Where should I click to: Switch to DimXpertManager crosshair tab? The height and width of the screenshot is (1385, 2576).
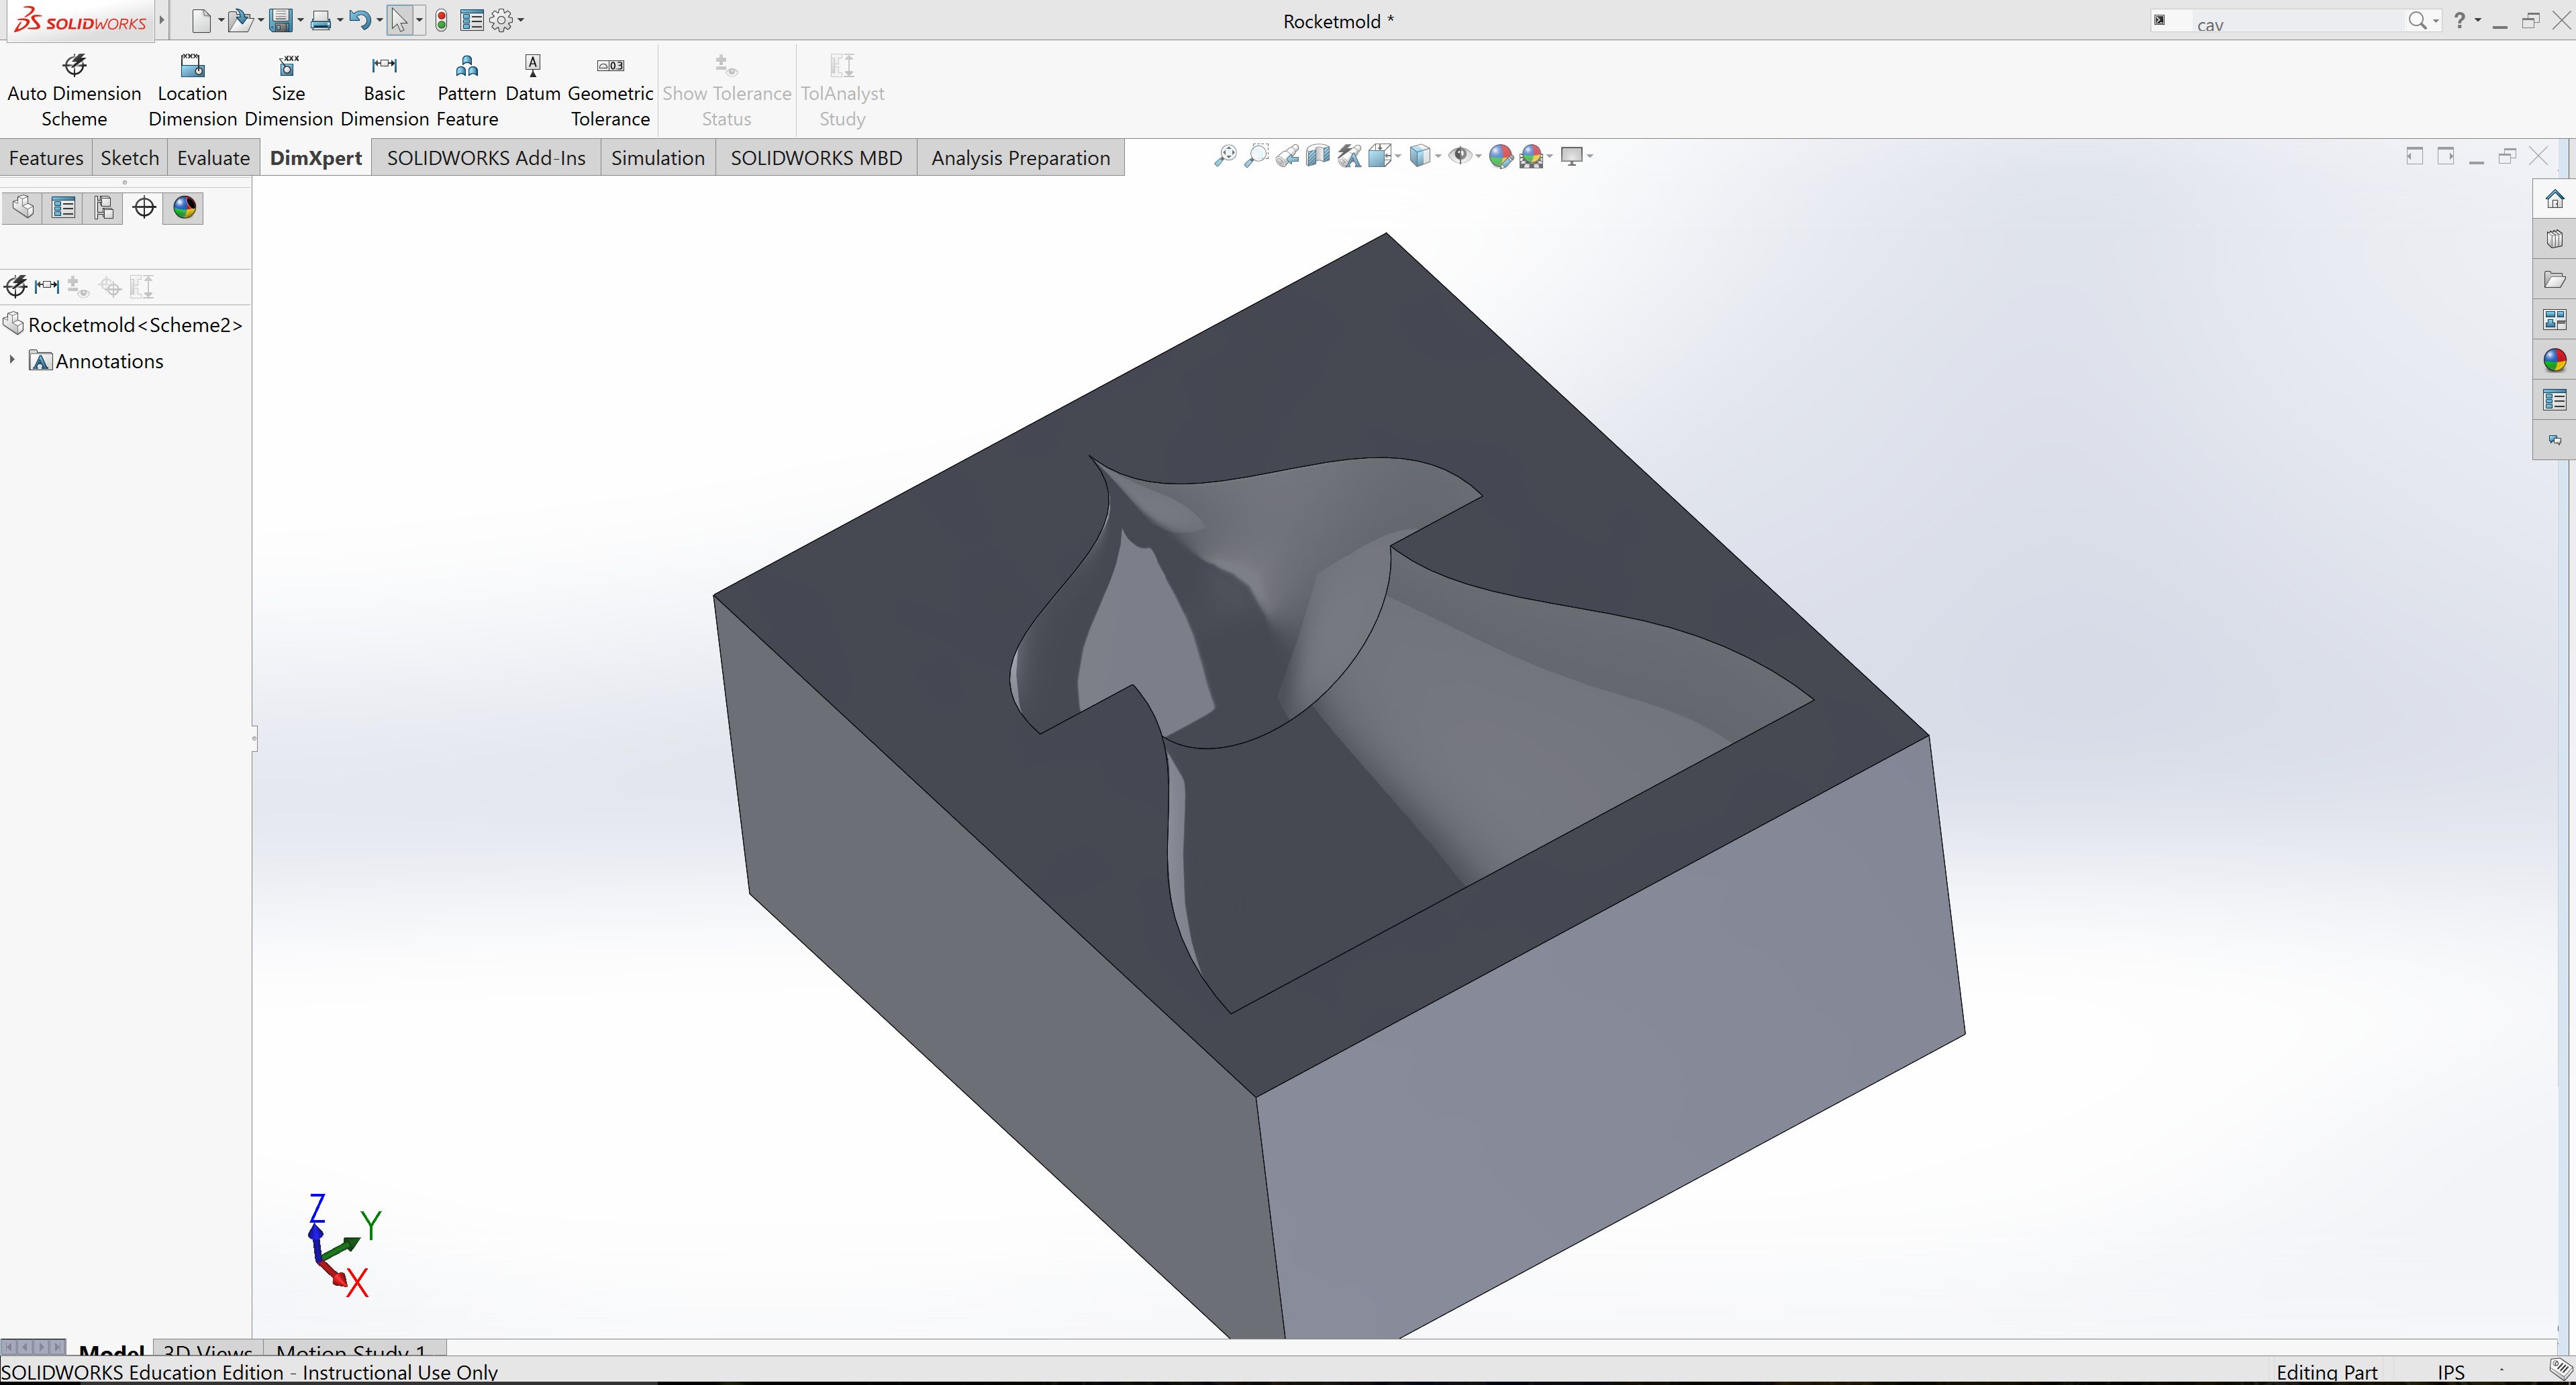click(x=144, y=207)
